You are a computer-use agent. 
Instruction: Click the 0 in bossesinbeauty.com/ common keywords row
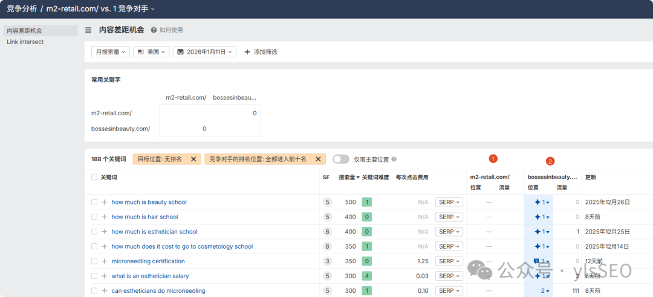point(204,129)
